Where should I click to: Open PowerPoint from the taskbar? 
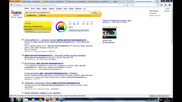(54, 100)
